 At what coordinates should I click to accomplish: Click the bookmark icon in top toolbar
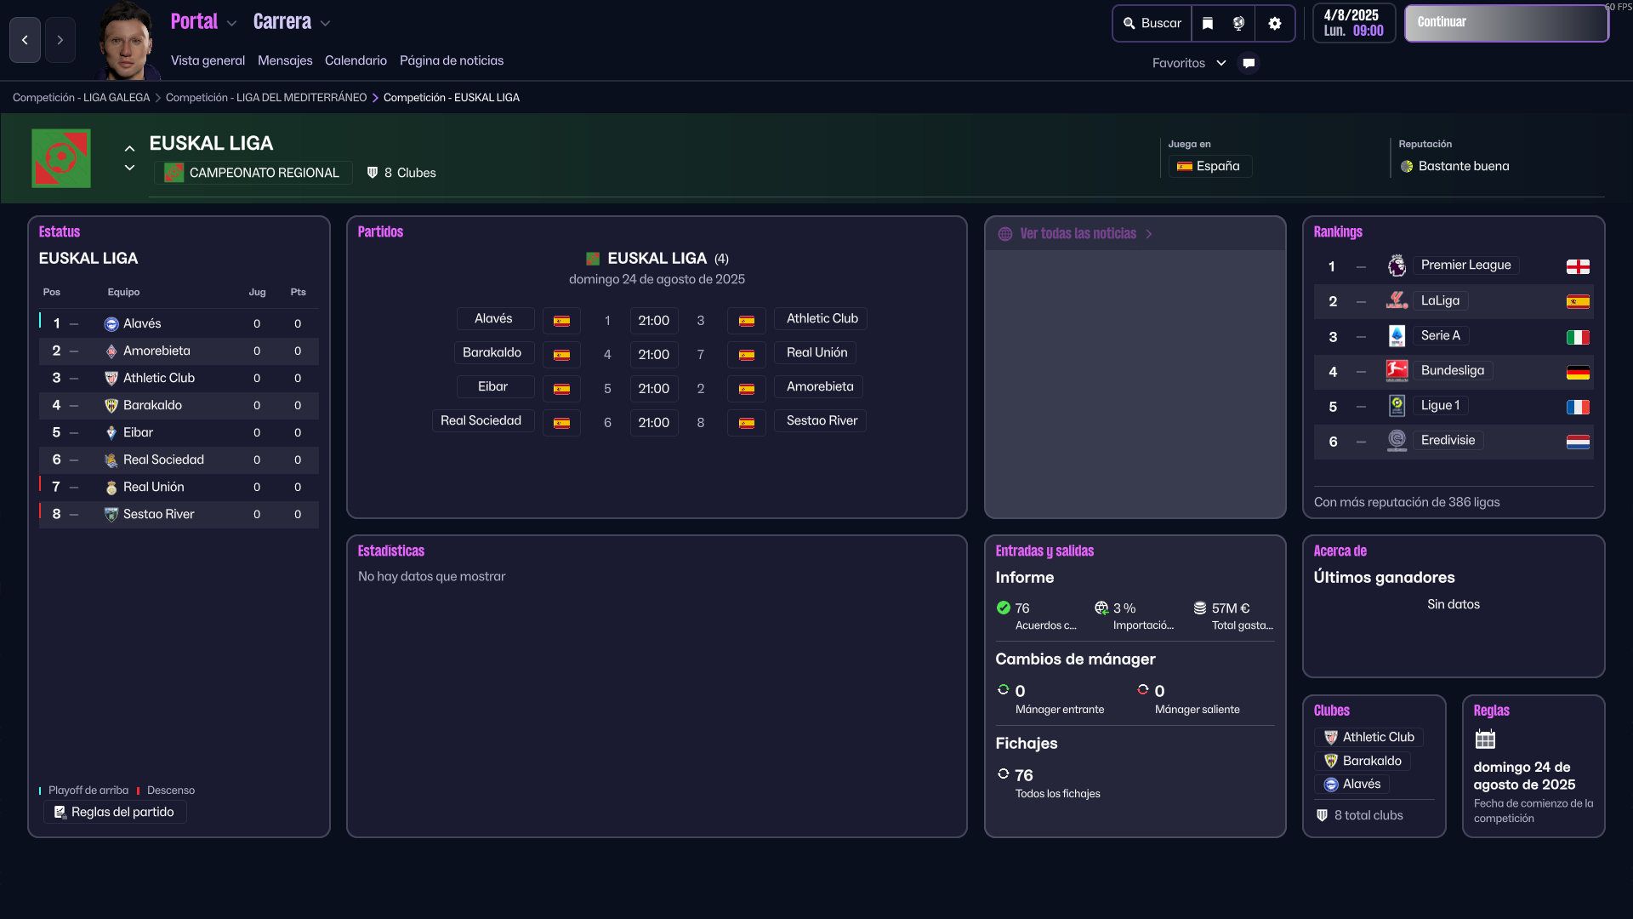click(x=1208, y=24)
